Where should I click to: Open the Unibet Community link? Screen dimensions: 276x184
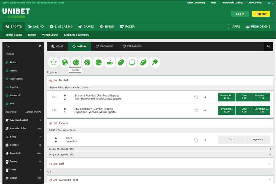click(196, 3)
